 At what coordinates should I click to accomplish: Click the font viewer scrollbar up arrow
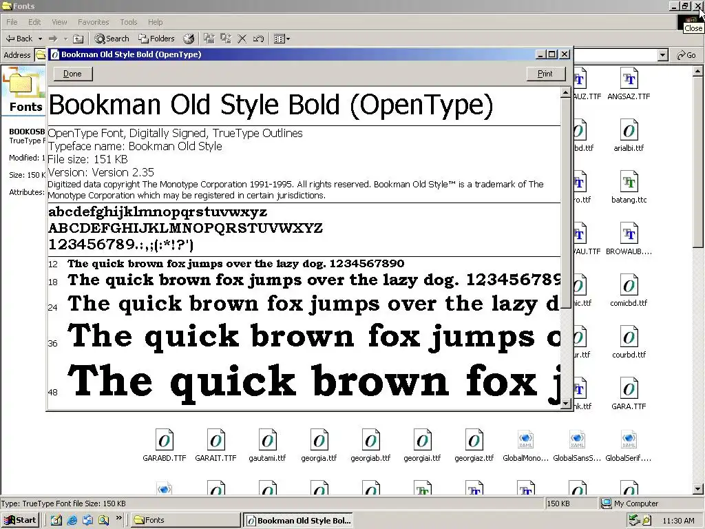(566, 93)
